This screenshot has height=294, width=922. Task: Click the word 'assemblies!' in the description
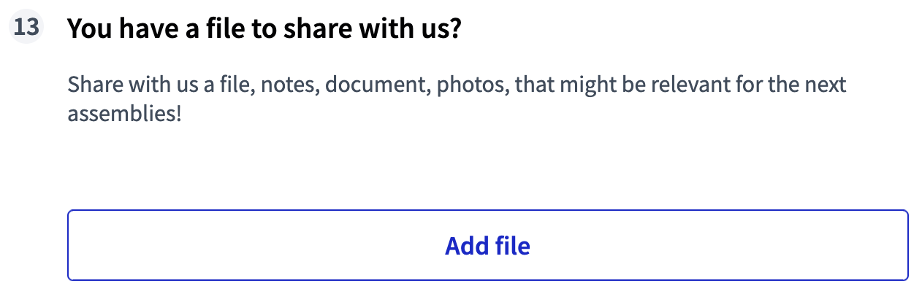(124, 114)
